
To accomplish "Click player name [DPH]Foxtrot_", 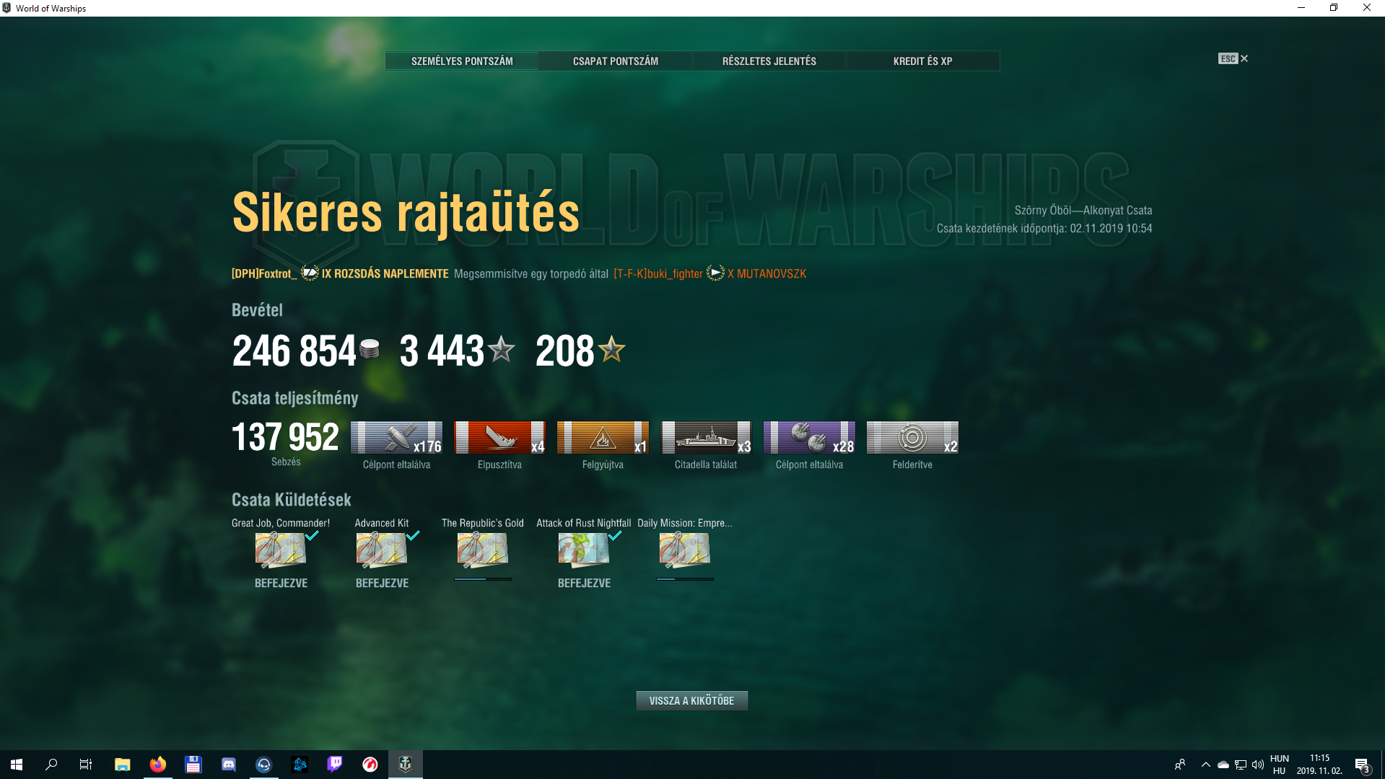I will 264,274.
